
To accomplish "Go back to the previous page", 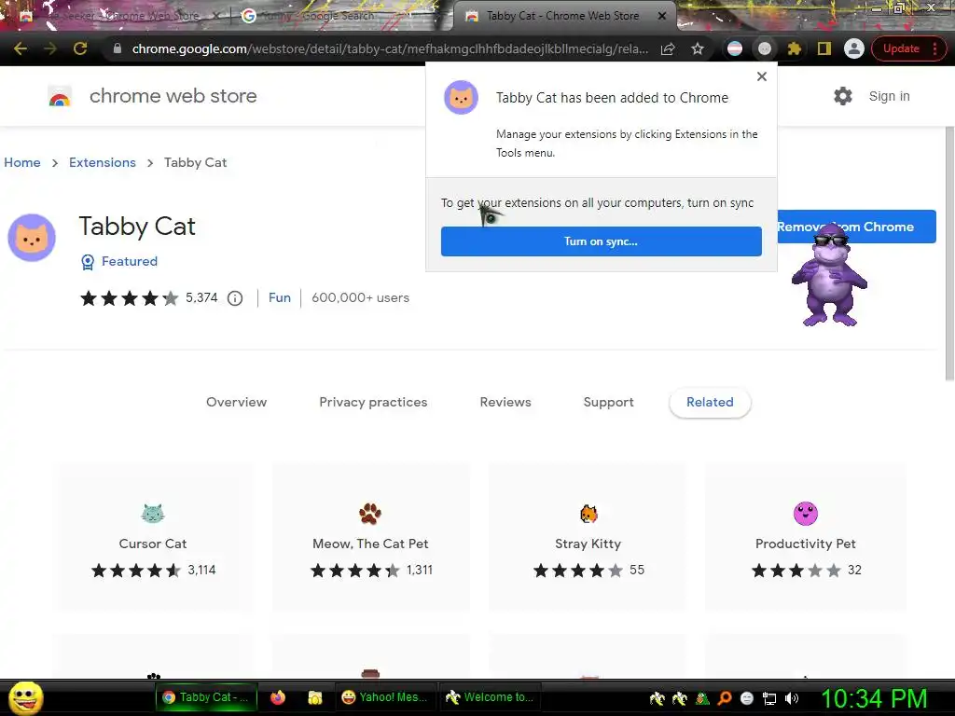I will pyautogui.click(x=21, y=48).
